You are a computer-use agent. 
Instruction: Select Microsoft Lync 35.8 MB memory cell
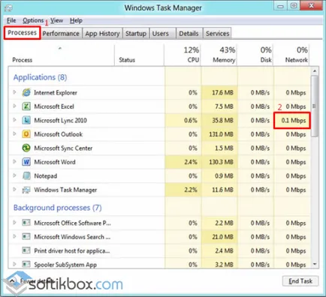point(219,120)
